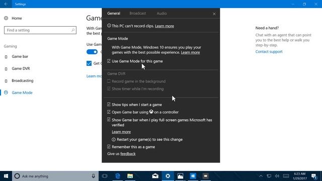Viewport: 322px width, 181px height.
Task: Toggle Show tips when I start a game
Action: pos(109,105)
